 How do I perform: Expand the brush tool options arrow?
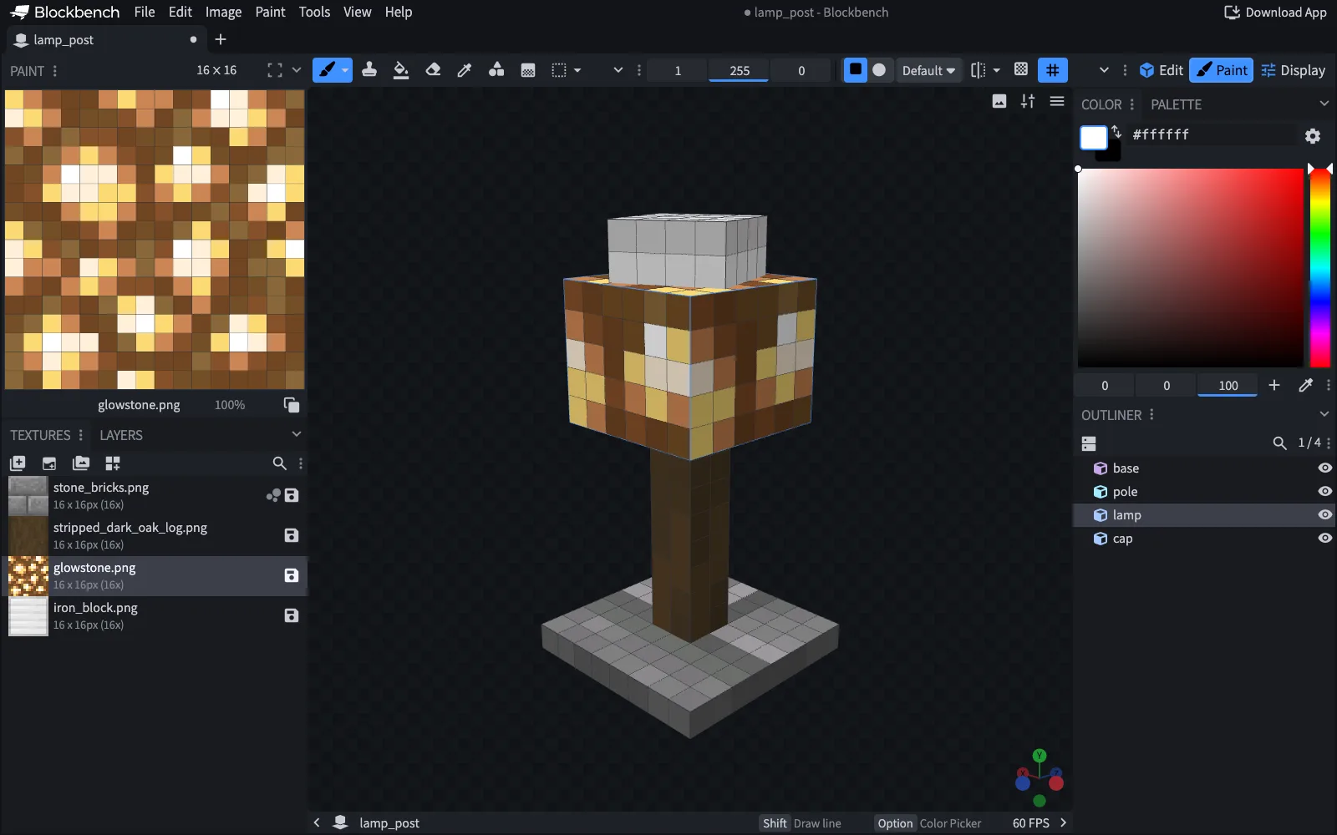coord(345,70)
